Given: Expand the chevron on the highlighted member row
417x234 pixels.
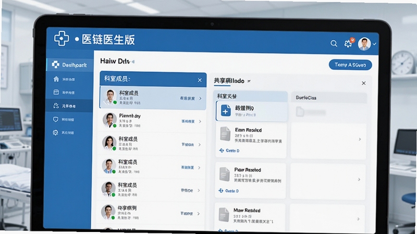Looking at the screenshot, I should tap(200, 98).
